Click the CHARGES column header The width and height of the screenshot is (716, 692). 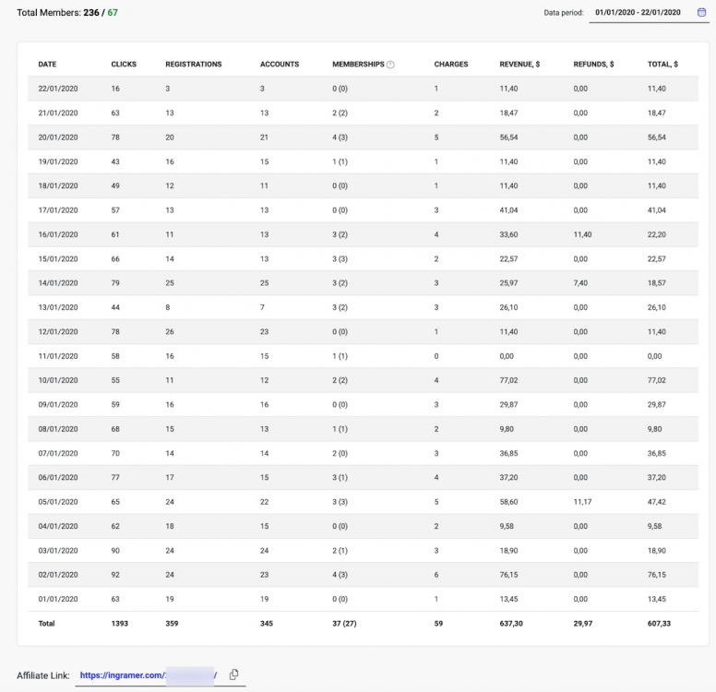pyautogui.click(x=451, y=65)
